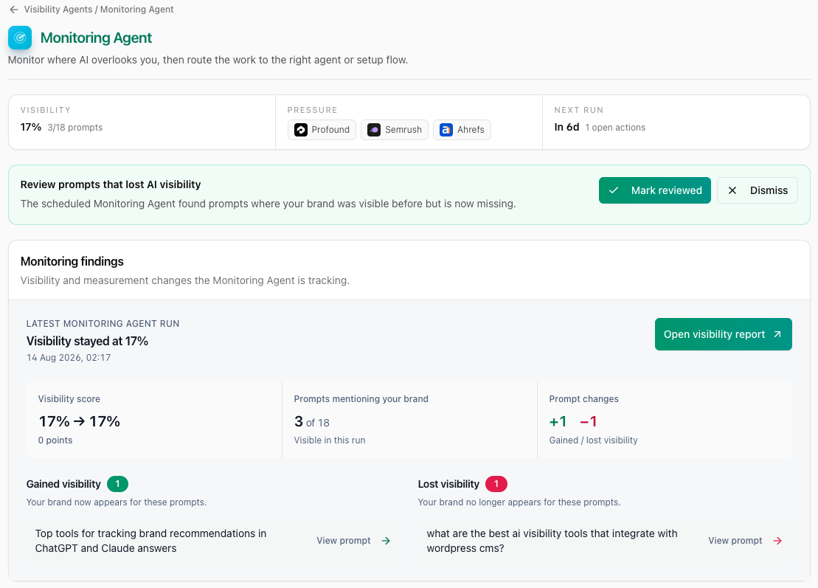Click the red Lost visibility count badge

(496, 484)
